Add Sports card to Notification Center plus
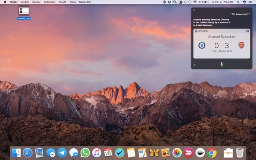 [x=248, y=31]
